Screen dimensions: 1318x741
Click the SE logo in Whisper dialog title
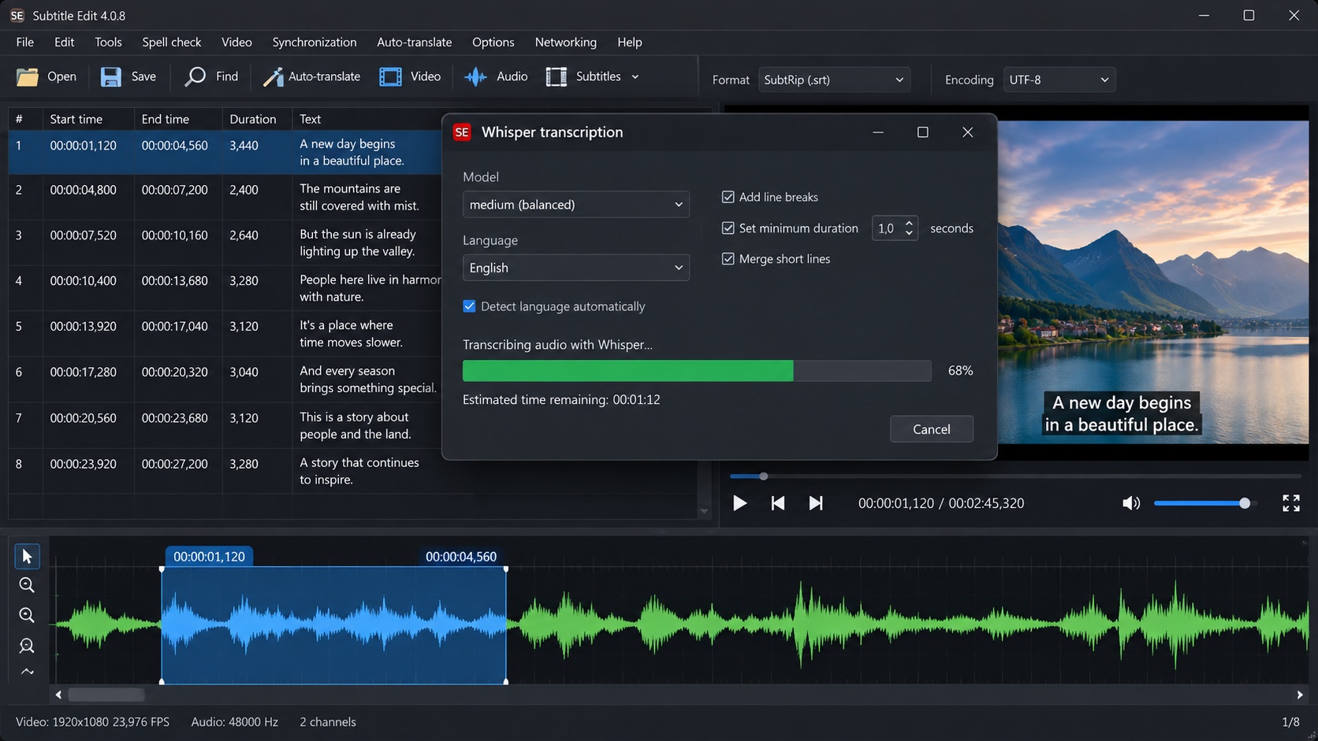pos(462,132)
